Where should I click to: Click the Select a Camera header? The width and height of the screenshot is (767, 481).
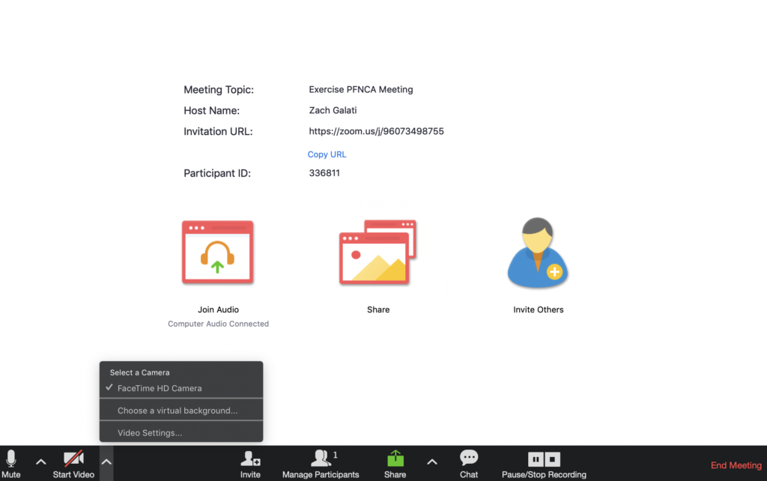(x=140, y=372)
